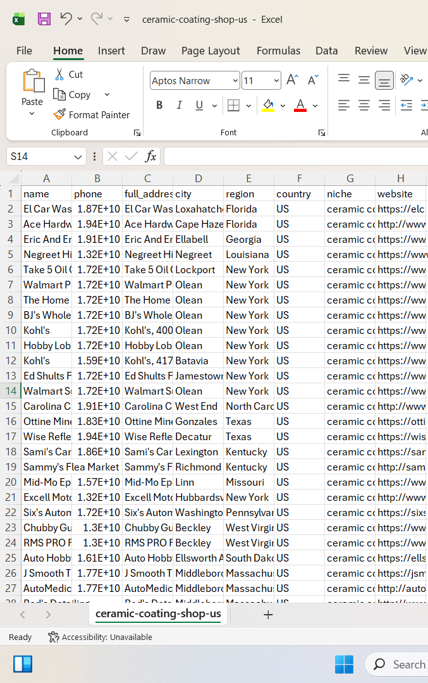Select row 14 header
The height and width of the screenshot is (683, 428).
(x=11, y=391)
